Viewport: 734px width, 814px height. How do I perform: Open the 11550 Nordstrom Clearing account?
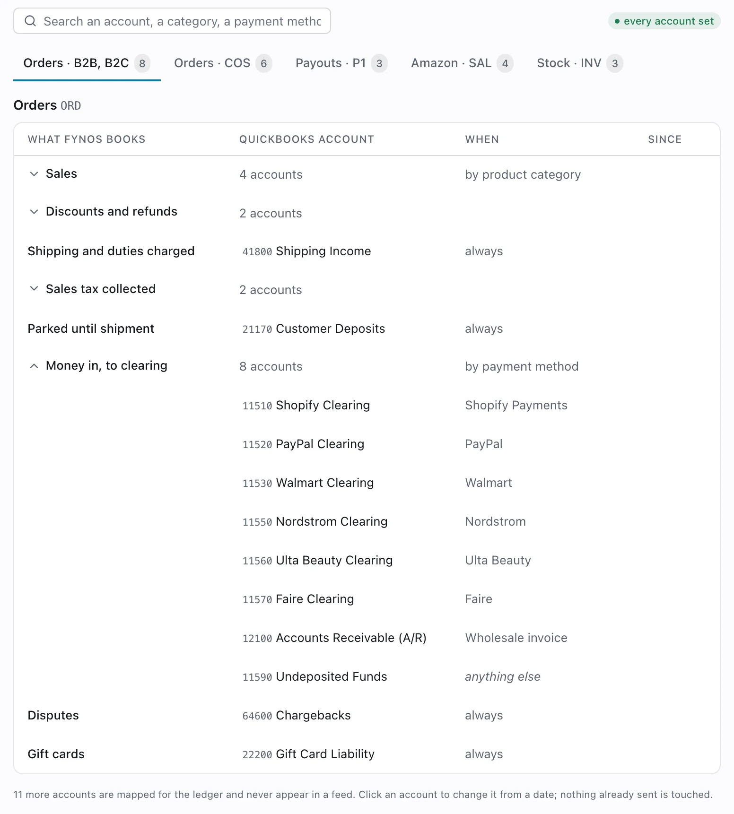pyautogui.click(x=315, y=521)
